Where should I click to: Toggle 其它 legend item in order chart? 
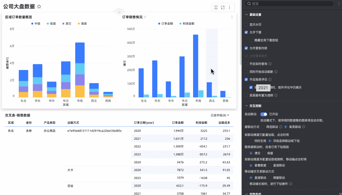(x=67, y=24)
